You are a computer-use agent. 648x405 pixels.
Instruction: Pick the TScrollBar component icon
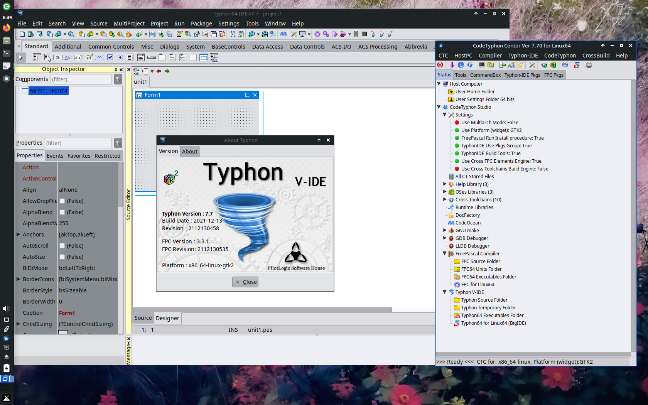click(152, 57)
